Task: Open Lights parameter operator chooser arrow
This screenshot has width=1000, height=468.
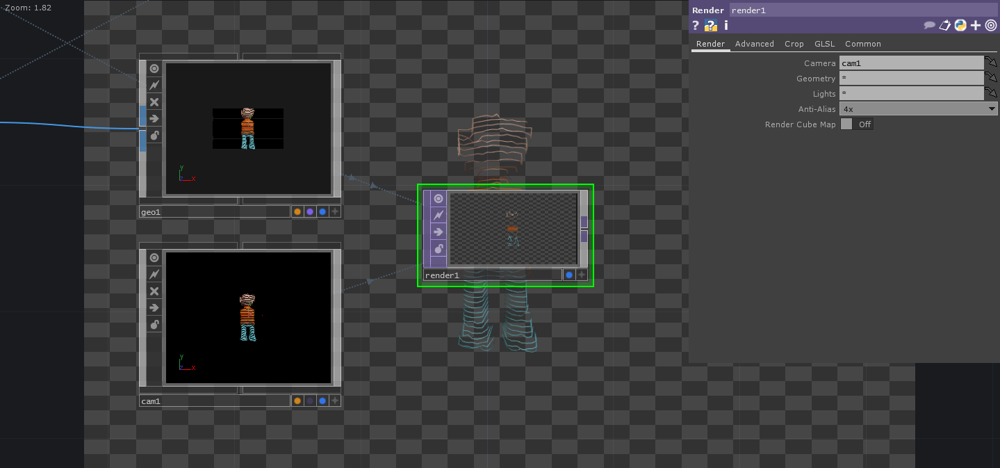Action: tap(991, 94)
